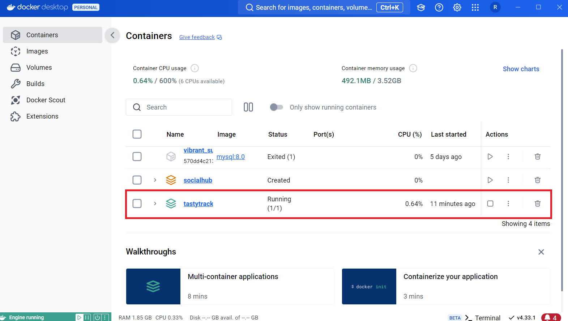Click the container Search field
Screen dimensions: 568x321
179,107
